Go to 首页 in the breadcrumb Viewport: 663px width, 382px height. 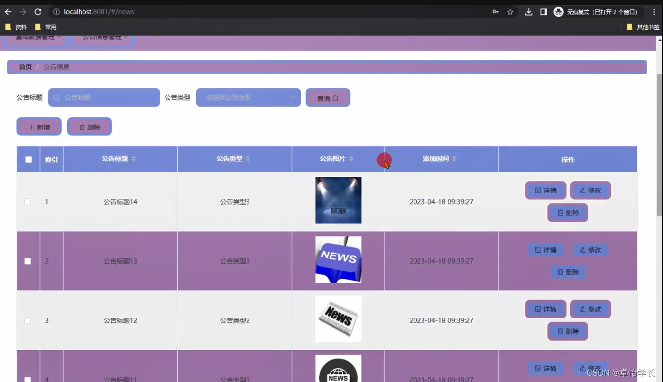point(25,67)
